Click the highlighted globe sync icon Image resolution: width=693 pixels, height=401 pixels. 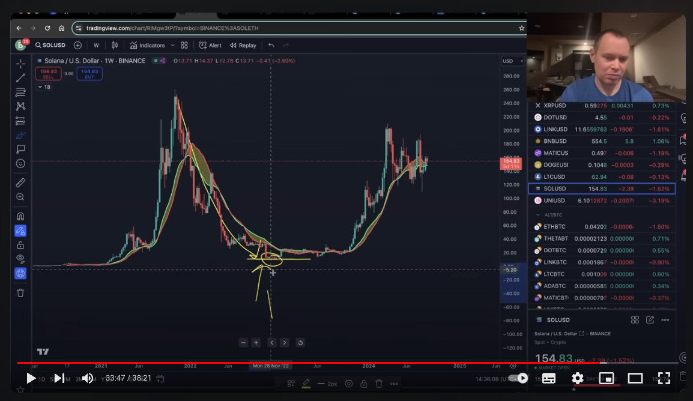click(x=20, y=273)
